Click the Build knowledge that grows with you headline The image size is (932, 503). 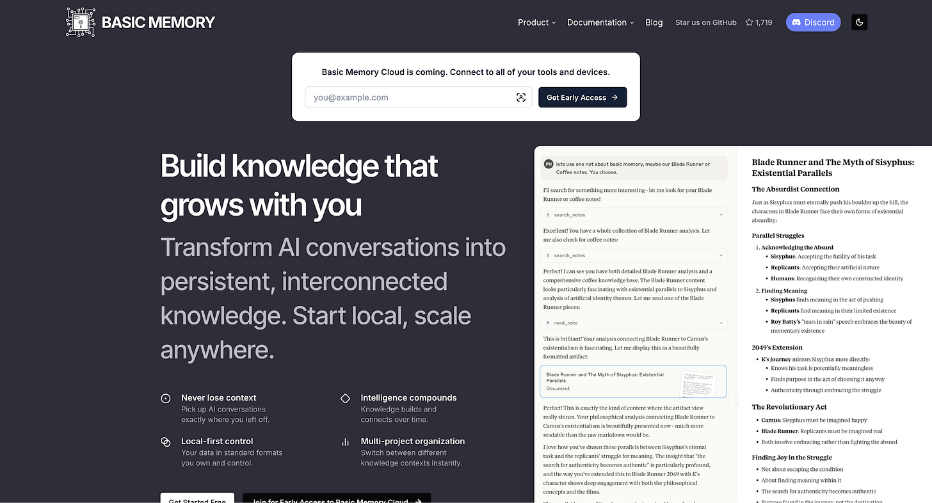(x=299, y=186)
